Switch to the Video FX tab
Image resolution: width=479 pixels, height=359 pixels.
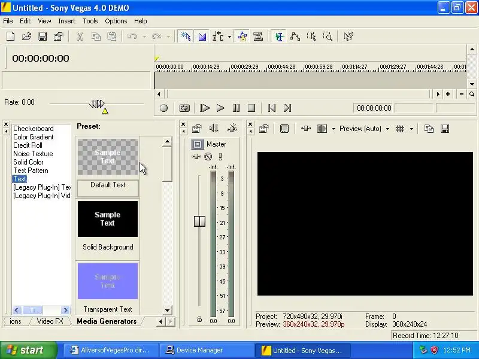(50, 321)
